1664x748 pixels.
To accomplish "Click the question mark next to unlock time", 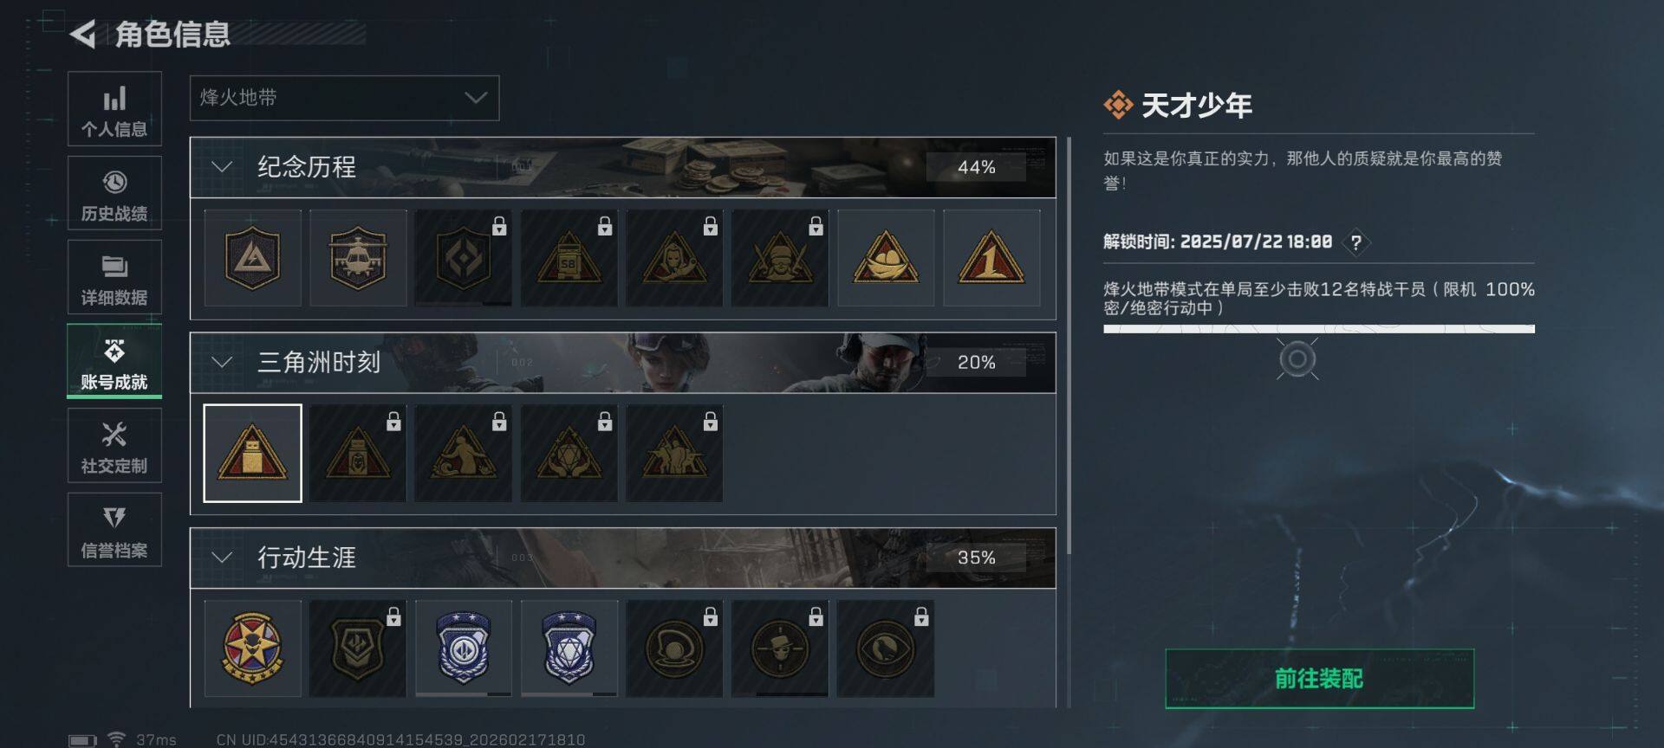I will [x=1356, y=242].
